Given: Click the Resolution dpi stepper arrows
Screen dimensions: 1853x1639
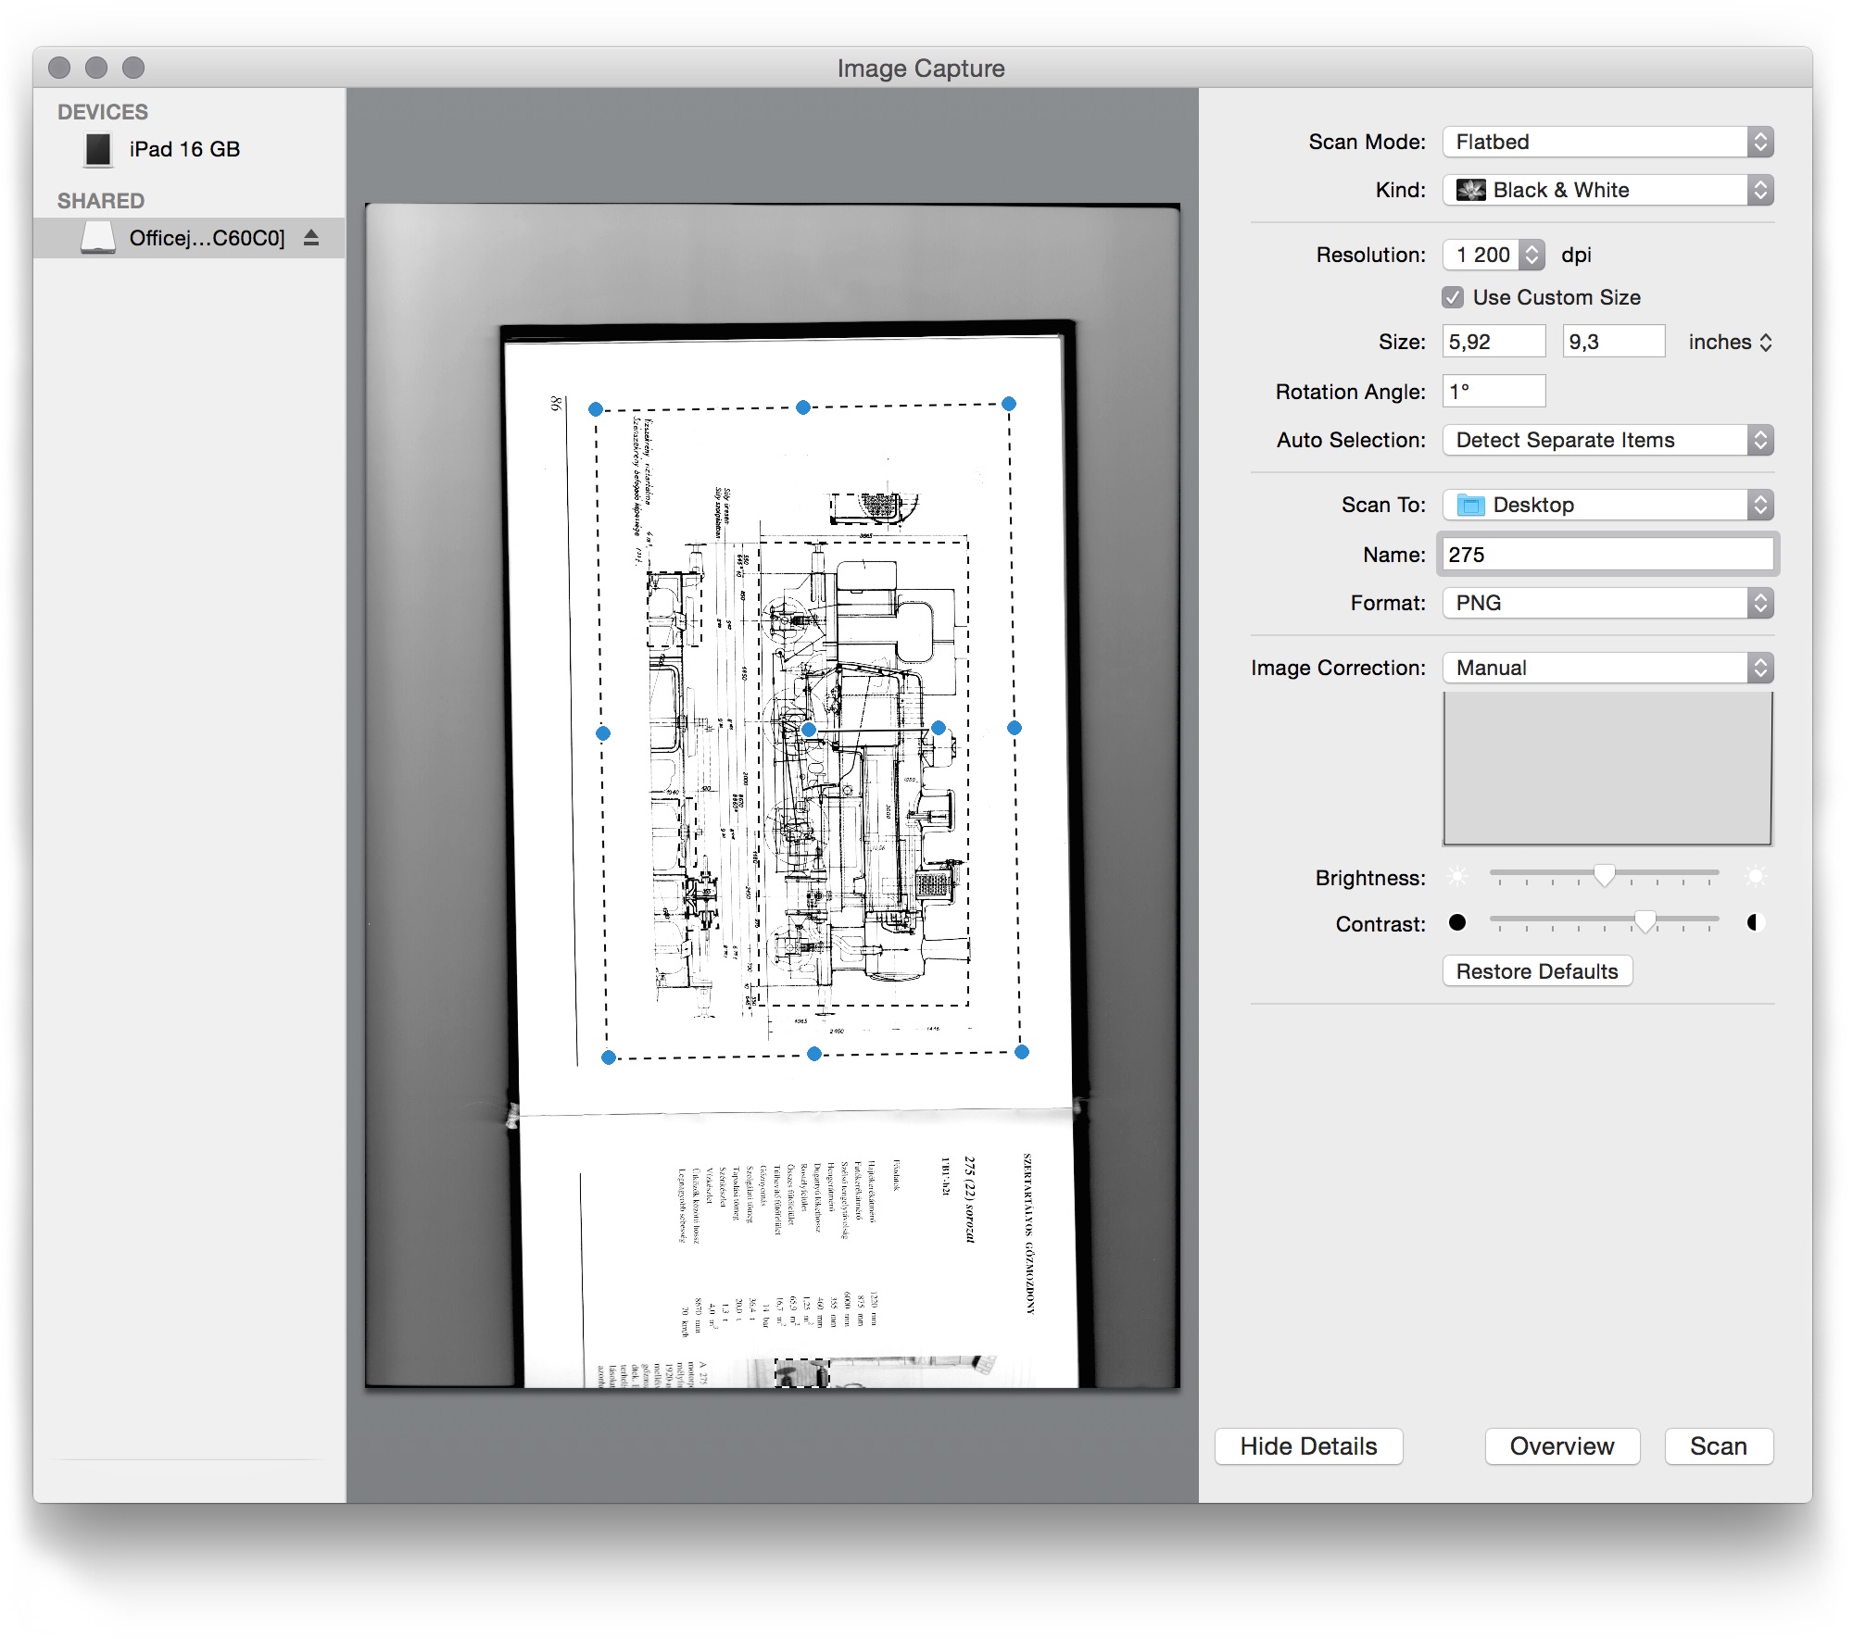Looking at the screenshot, I should point(1532,255).
